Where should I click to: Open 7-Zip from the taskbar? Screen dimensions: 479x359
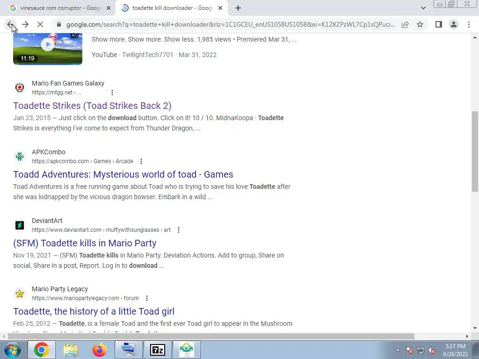[x=158, y=350]
